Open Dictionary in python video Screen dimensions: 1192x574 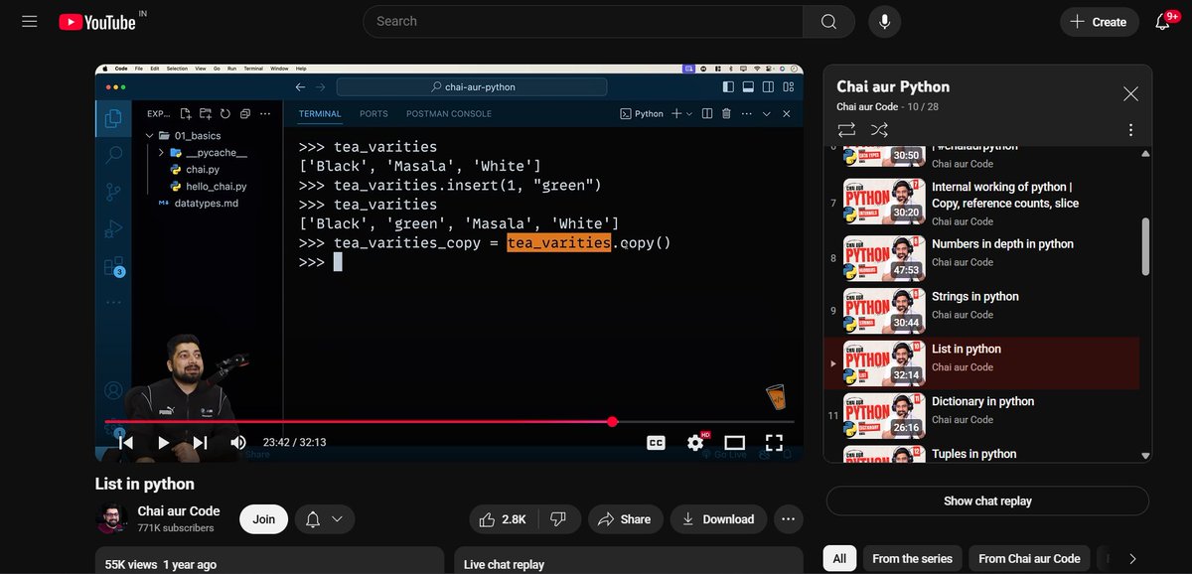[x=982, y=414]
